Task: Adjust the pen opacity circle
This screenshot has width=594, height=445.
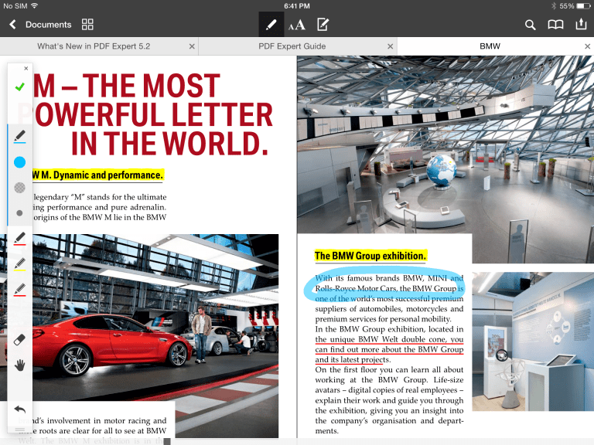Action: coord(19,188)
